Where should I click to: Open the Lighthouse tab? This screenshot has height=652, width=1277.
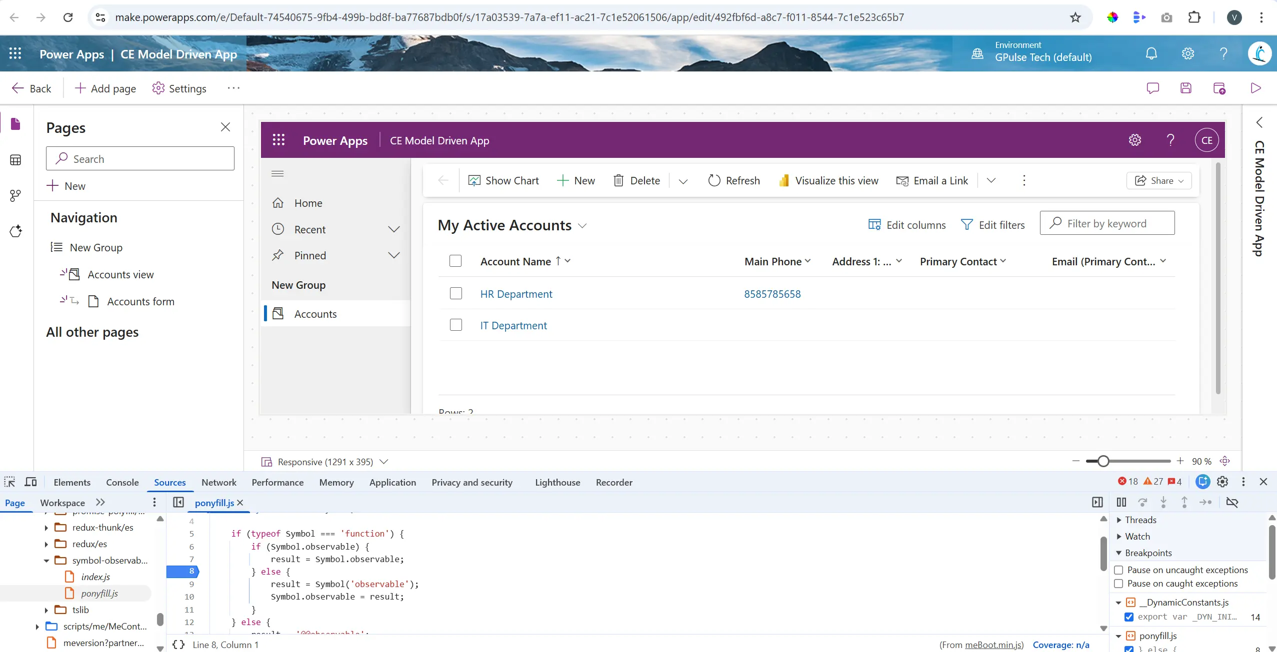click(557, 482)
